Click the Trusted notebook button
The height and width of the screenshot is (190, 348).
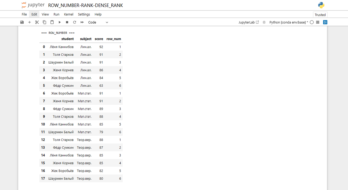tap(320, 15)
